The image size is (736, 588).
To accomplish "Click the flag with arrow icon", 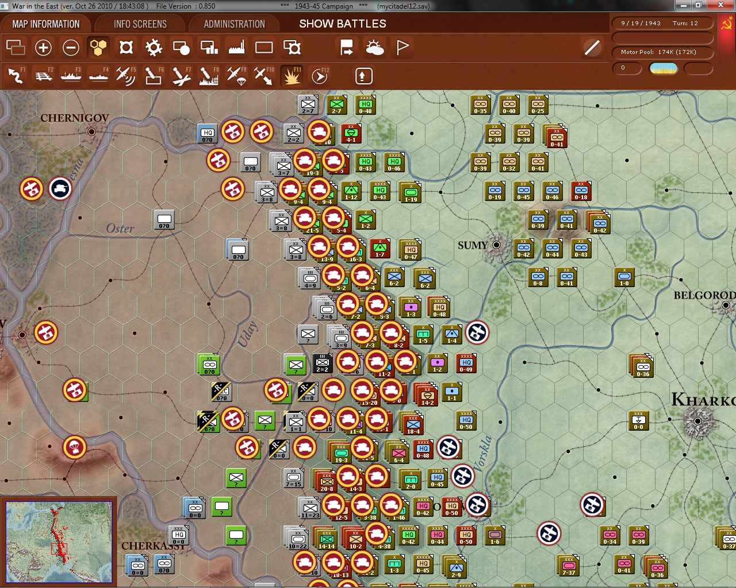I will coord(347,47).
